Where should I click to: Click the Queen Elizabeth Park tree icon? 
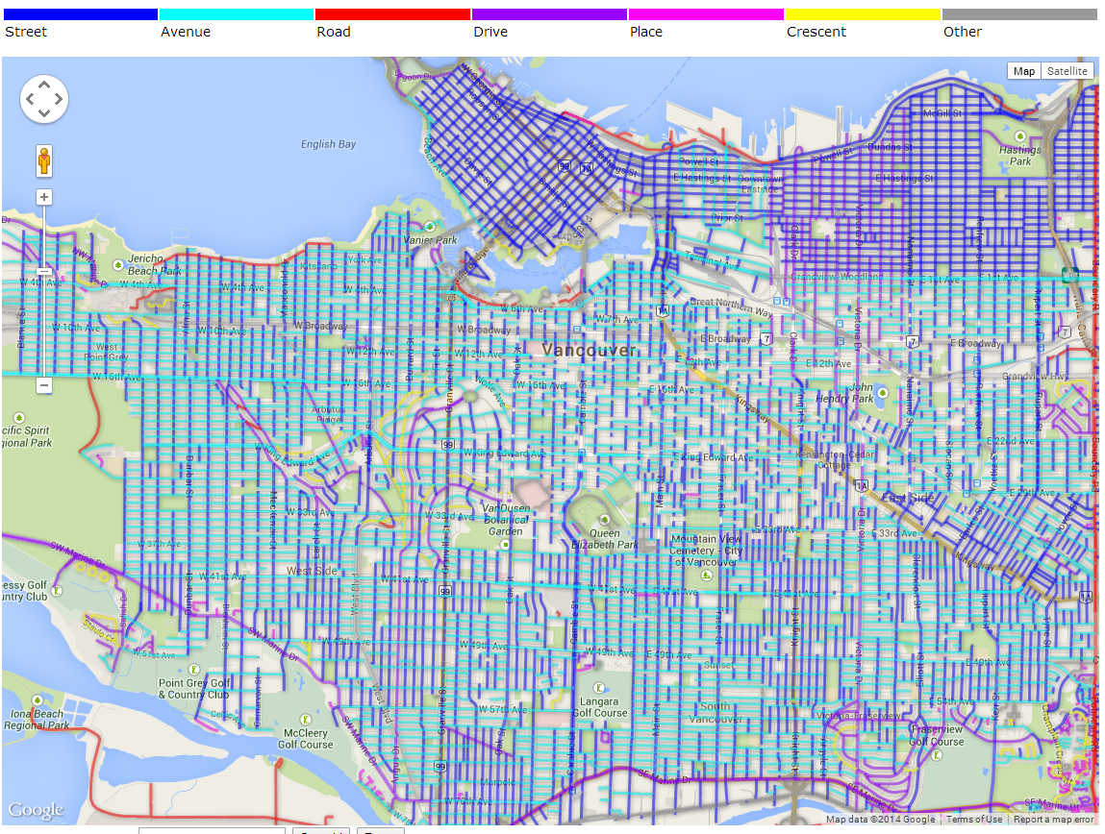pyautogui.click(x=606, y=522)
